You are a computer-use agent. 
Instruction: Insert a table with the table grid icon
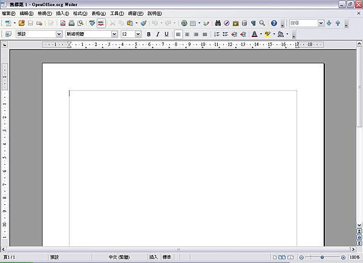[x=193, y=23]
